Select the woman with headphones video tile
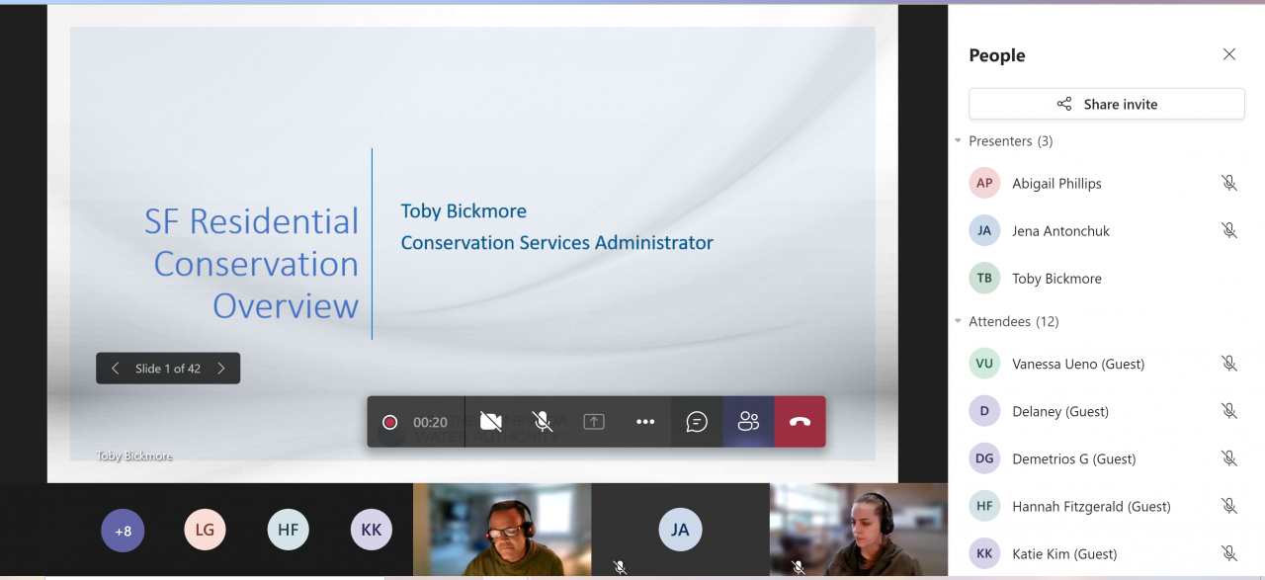This screenshot has width=1265, height=580. click(859, 530)
